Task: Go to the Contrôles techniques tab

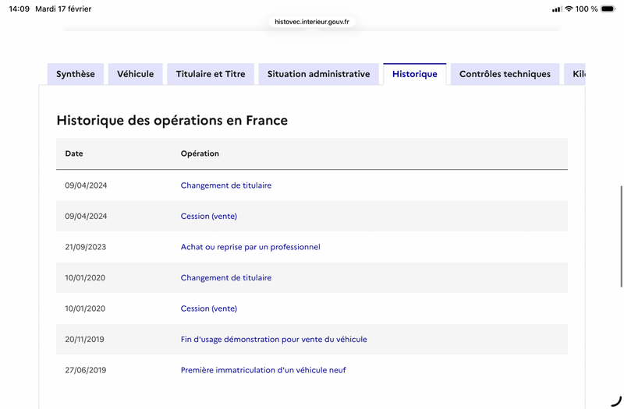Action: 505,74
